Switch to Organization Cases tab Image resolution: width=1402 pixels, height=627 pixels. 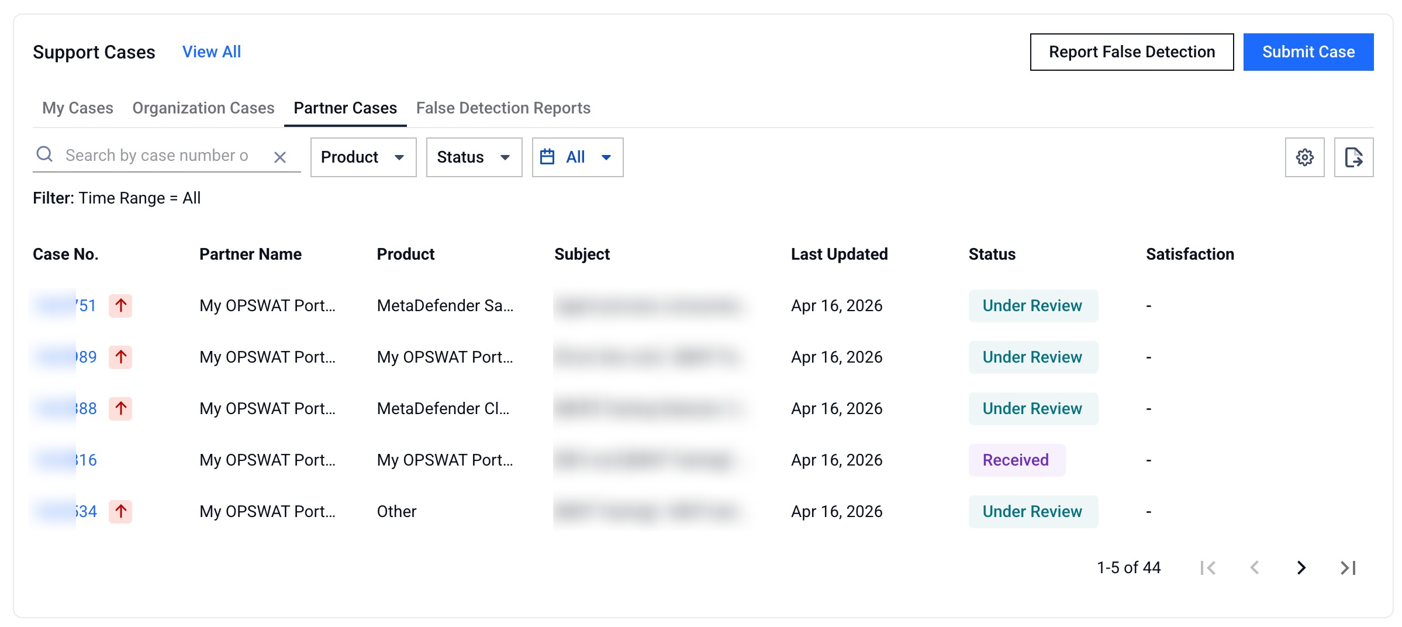click(203, 108)
